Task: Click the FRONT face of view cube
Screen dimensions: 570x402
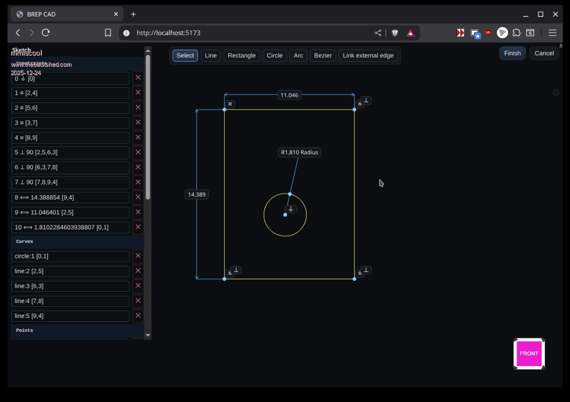Action: click(x=529, y=354)
